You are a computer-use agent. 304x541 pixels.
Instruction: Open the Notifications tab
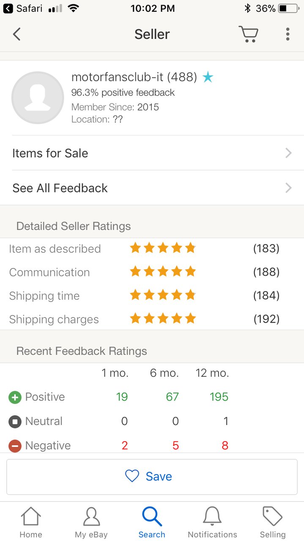(x=212, y=522)
